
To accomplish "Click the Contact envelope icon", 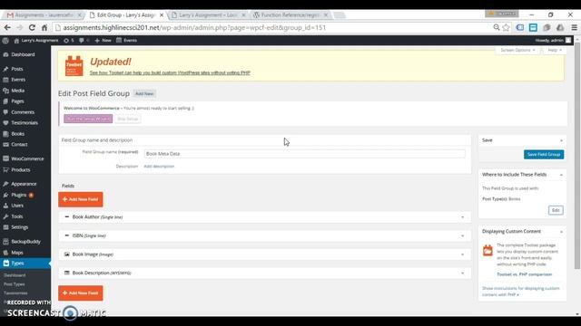I will pos(5,145).
